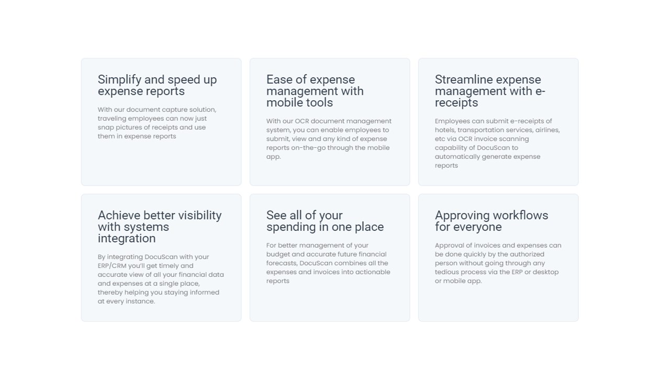Click the paragraph about the OCR document management system
The image size is (670, 376).
click(329, 139)
